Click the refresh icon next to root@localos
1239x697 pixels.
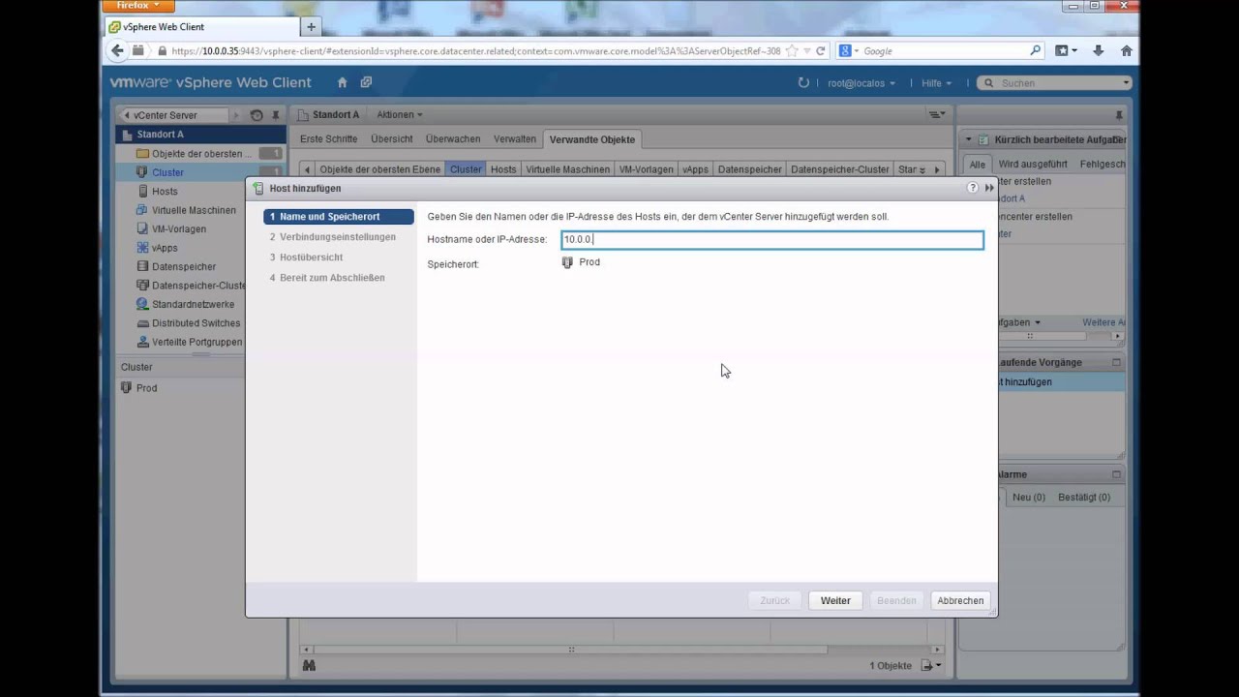click(802, 83)
